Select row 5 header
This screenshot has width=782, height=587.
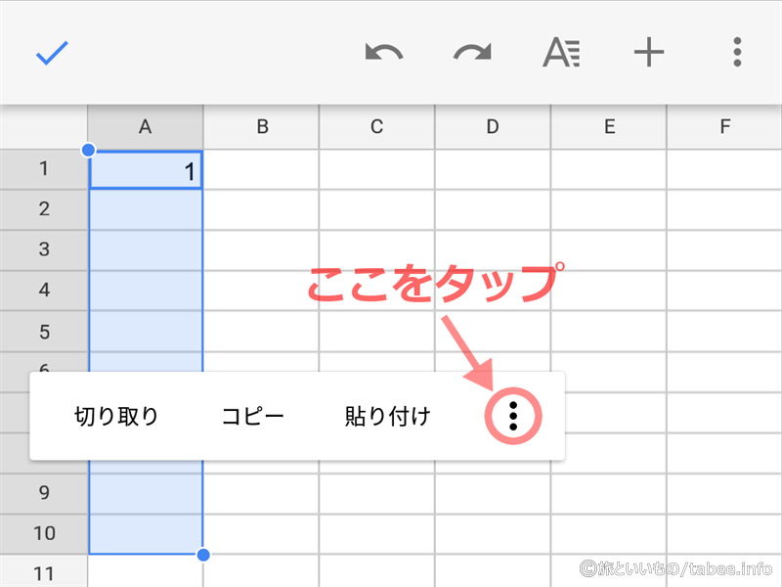tap(44, 332)
